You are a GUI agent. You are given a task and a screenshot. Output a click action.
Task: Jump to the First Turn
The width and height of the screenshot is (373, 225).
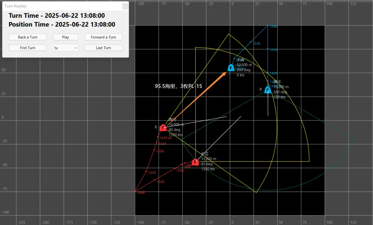[x=28, y=48]
